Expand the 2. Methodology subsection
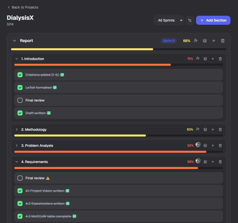The image size is (238, 223). pos(17,129)
